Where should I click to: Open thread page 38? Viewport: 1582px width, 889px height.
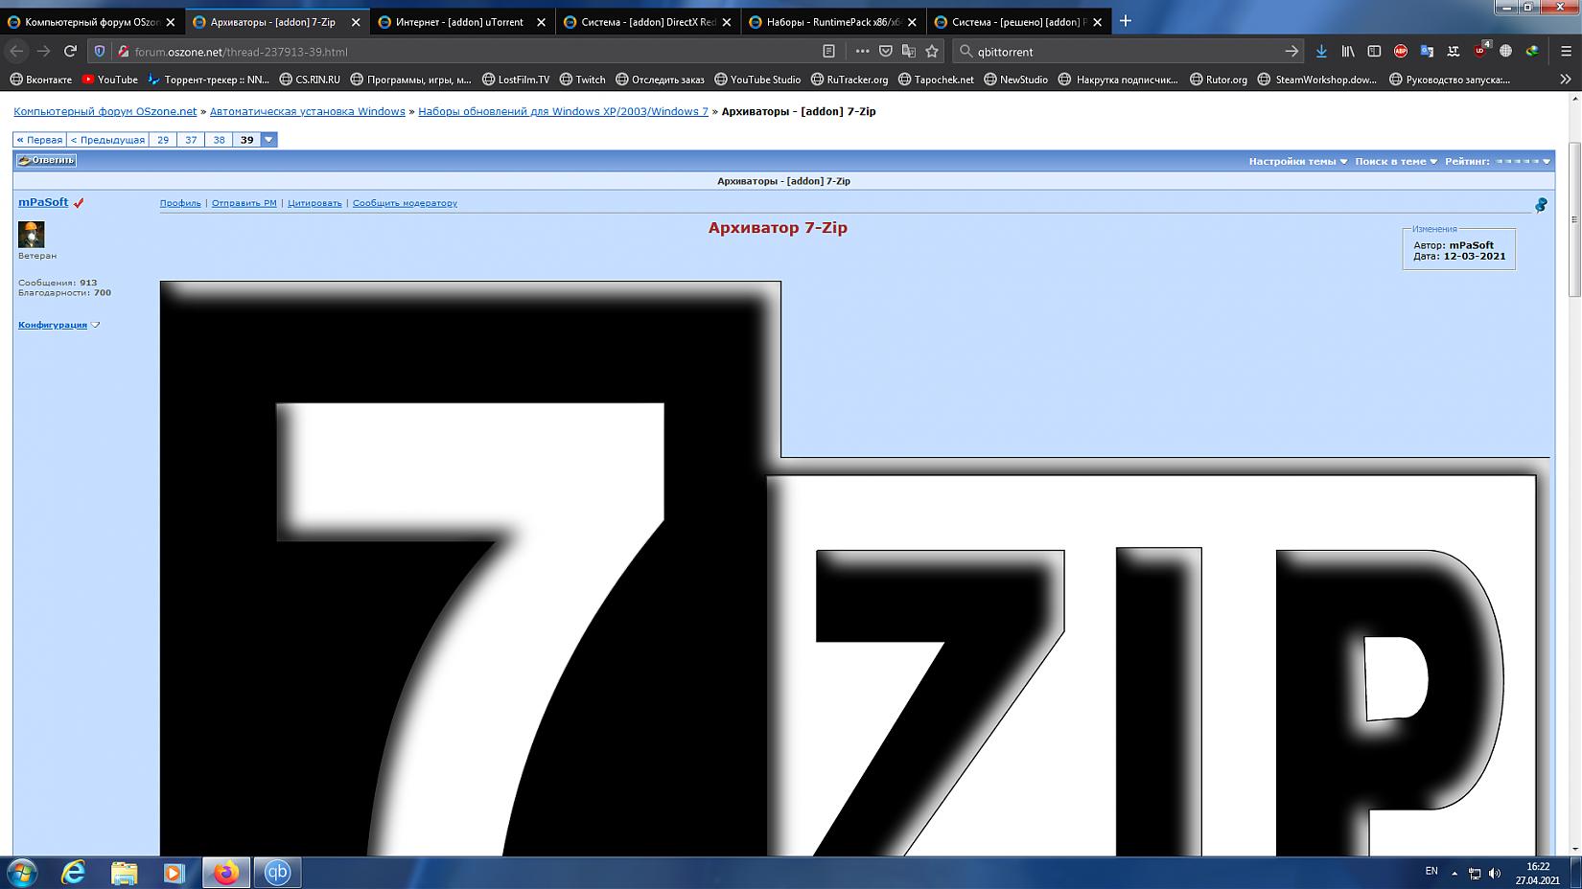coord(219,140)
